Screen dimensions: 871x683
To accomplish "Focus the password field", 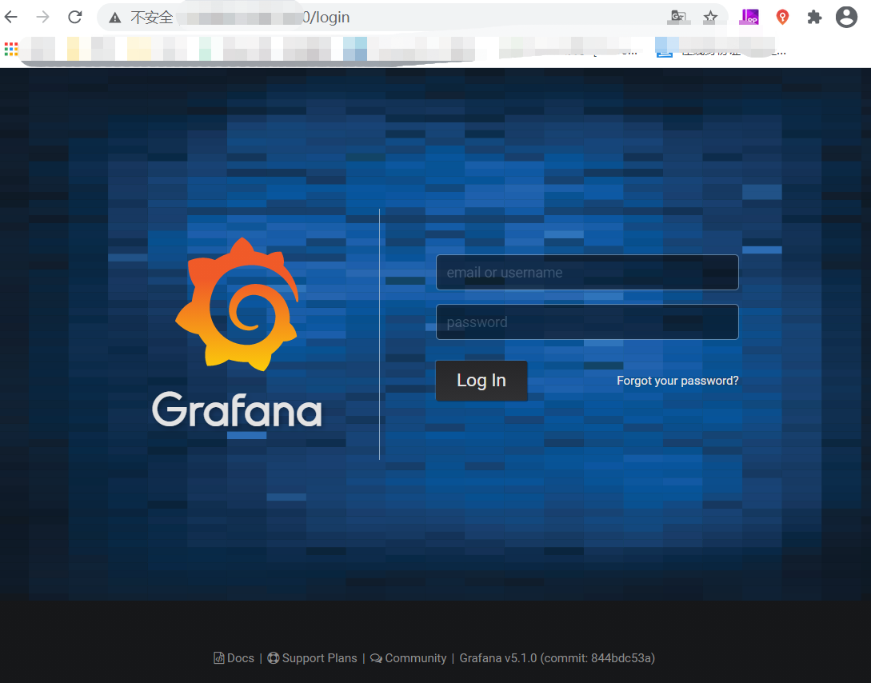I will [x=587, y=322].
